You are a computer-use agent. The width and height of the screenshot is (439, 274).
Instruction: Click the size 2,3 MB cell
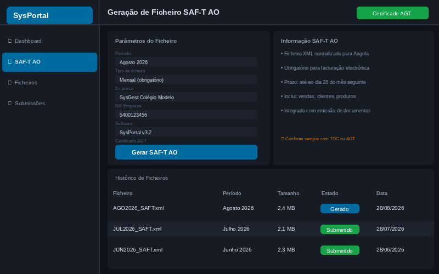tap(286, 250)
